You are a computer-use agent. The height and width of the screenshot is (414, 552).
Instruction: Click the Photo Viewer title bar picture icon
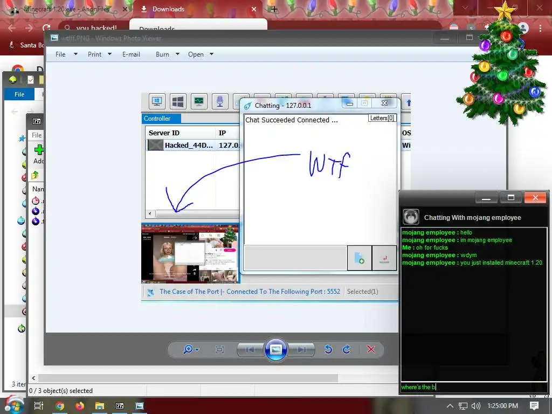pyautogui.click(x=54, y=38)
